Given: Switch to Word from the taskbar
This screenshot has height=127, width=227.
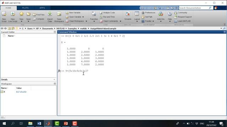Looking at the screenshot, I should click(x=39, y=123).
